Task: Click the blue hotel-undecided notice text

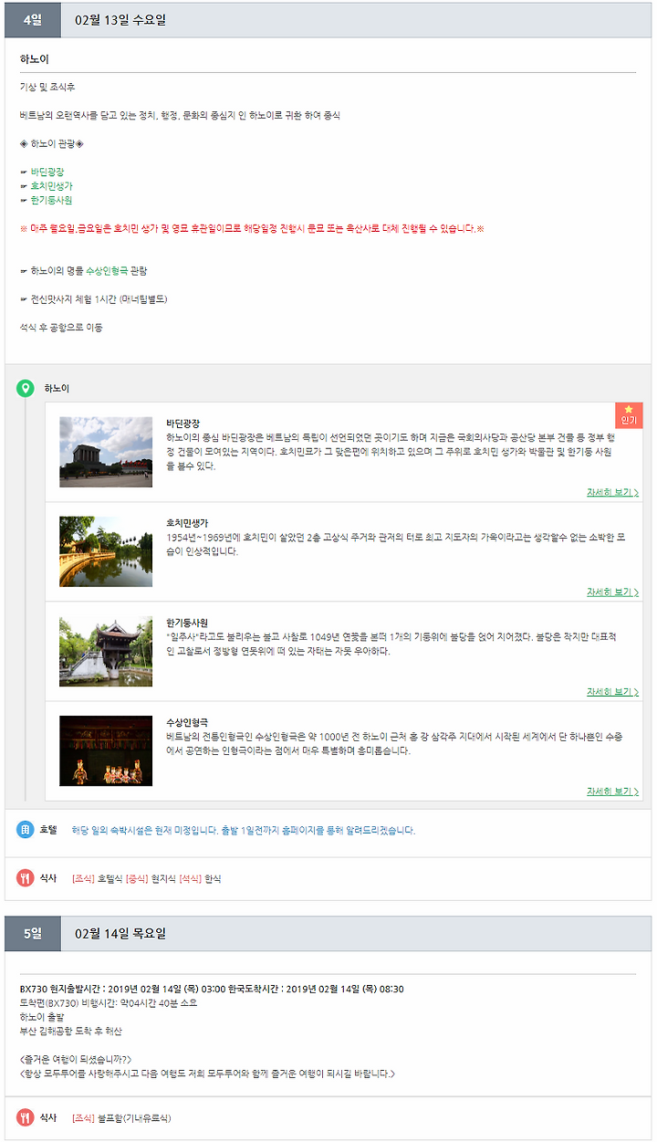Action: 243,830
